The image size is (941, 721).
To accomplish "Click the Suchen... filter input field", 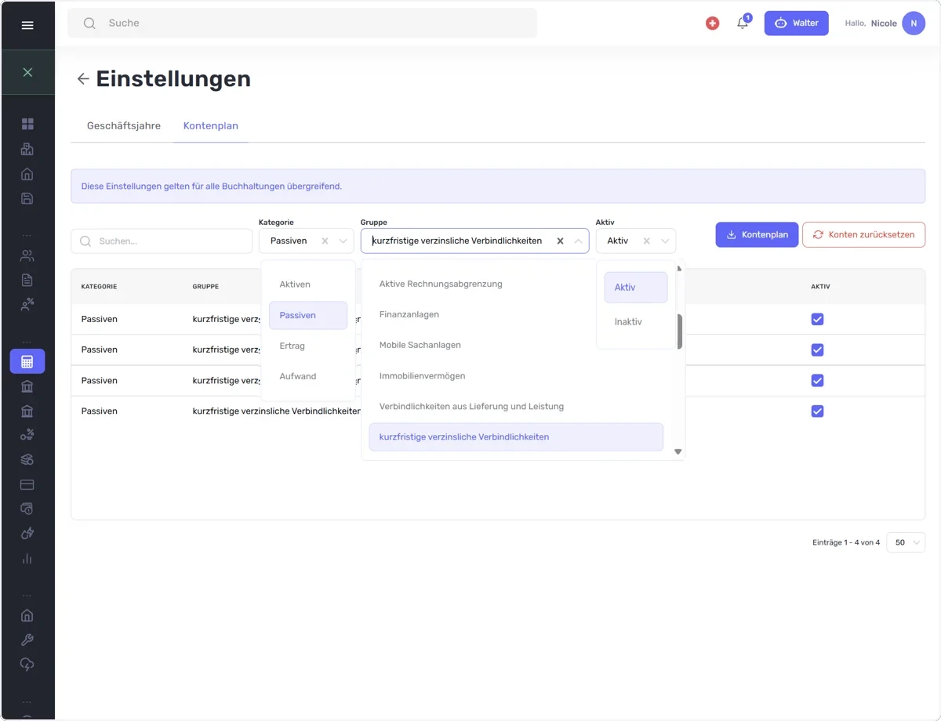I will point(162,241).
